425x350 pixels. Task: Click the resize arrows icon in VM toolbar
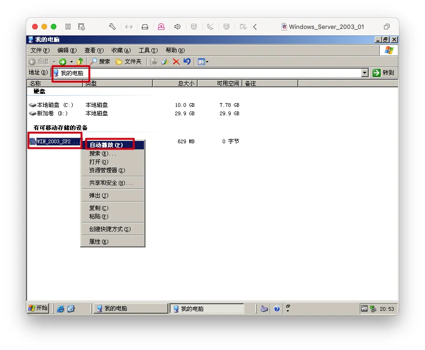pos(129,27)
